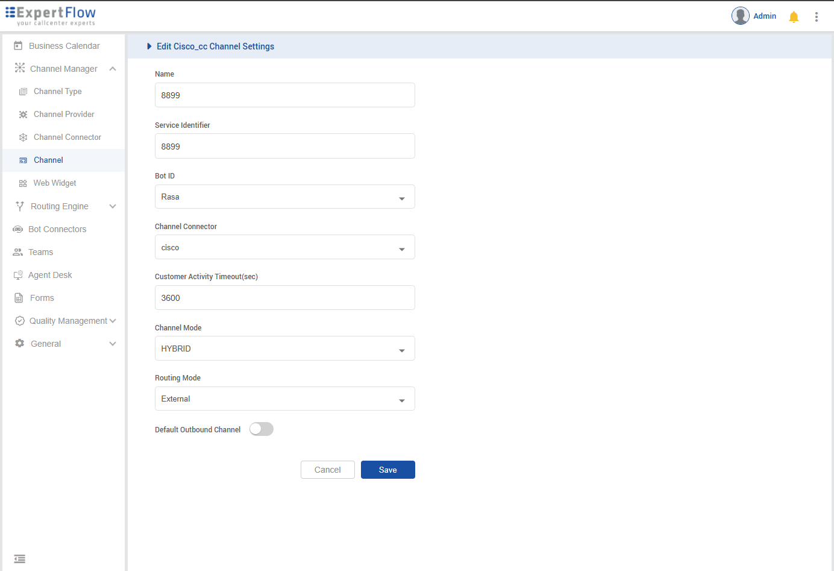Image resolution: width=834 pixels, height=571 pixels.
Task: Go to Channel Connector menu item
Action: [67, 137]
